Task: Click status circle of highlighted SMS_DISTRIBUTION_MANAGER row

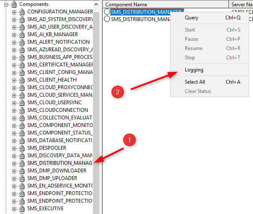Action: [x=107, y=12]
